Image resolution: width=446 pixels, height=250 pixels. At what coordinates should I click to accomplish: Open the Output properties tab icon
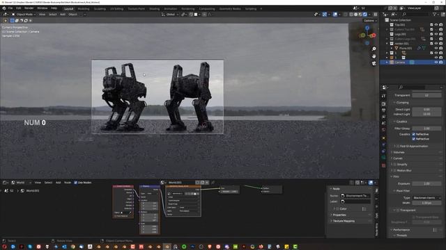[384, 110]
